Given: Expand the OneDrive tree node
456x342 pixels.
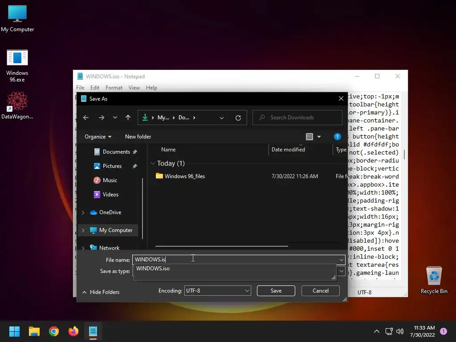Looking at the screenshot, I should (83, 212).
